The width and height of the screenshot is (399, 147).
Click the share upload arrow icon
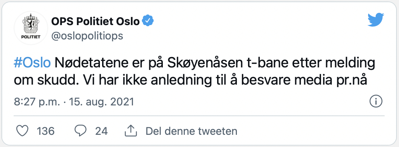(x=131, y=131)
